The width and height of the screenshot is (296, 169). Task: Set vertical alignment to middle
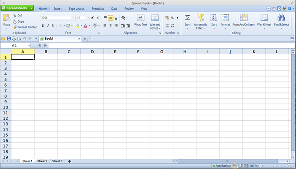click(110, 18)
